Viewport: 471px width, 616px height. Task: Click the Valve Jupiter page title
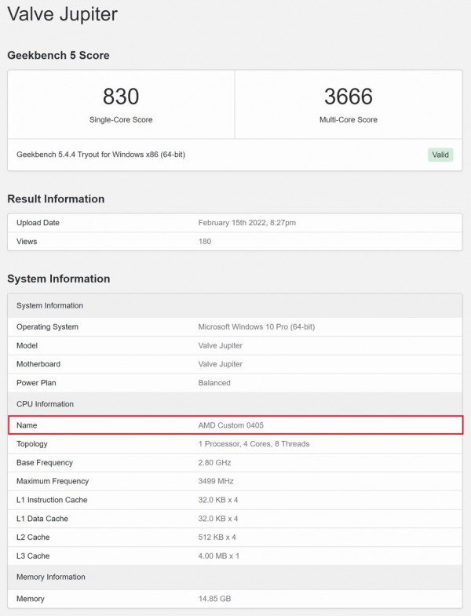coord(64,15)
